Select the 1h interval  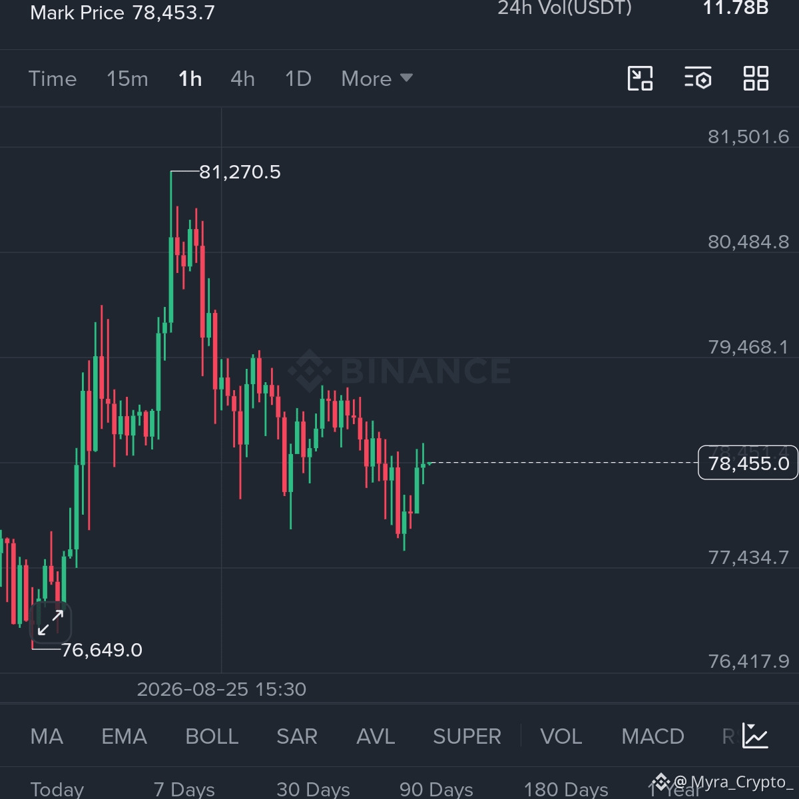[190, 79]
